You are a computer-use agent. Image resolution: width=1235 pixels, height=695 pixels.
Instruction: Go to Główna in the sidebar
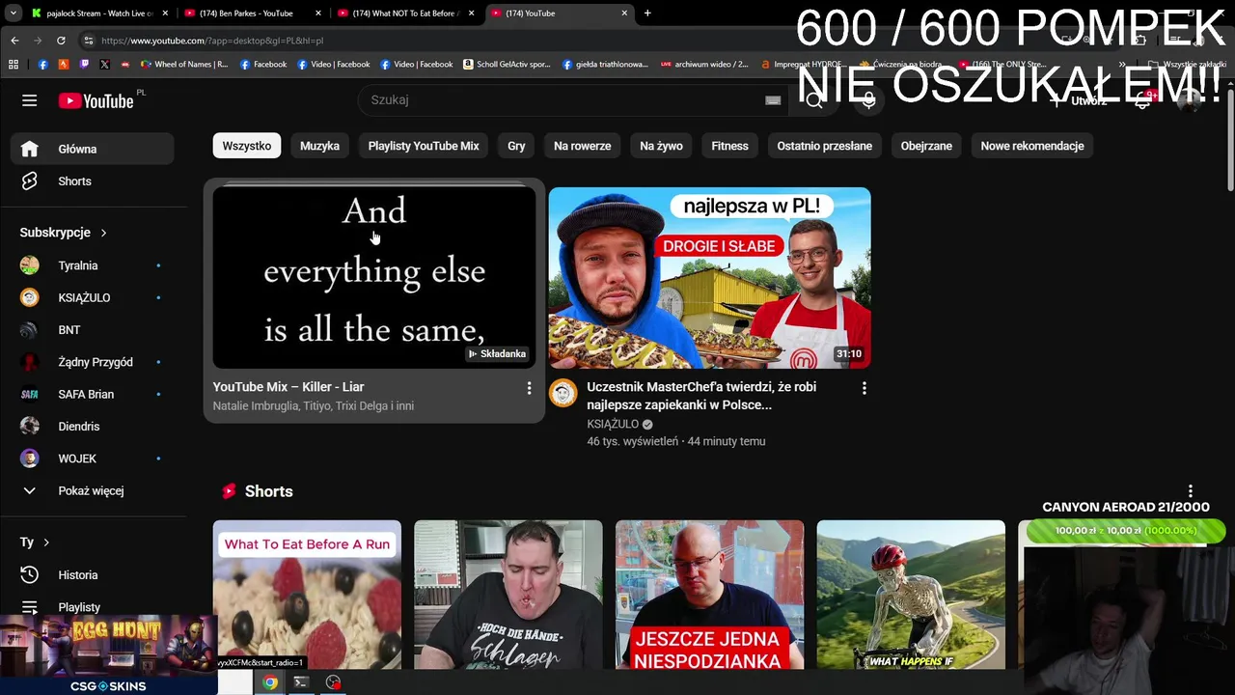point(93,149)
